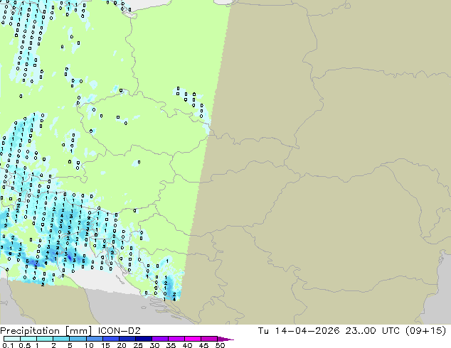This screenshot has width=451, height=348.
Task: Click the 'Tu 14-04-2026' date text
Action: (x=299, y=331)
